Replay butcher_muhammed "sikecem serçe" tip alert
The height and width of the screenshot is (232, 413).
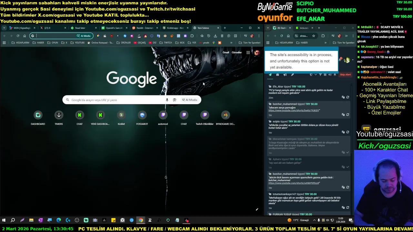[x=348, y=114]
